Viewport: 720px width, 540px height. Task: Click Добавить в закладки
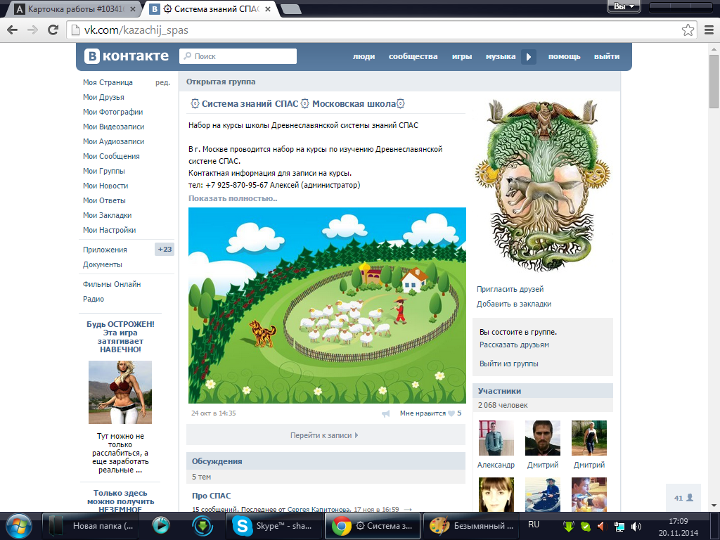point(514,304)
